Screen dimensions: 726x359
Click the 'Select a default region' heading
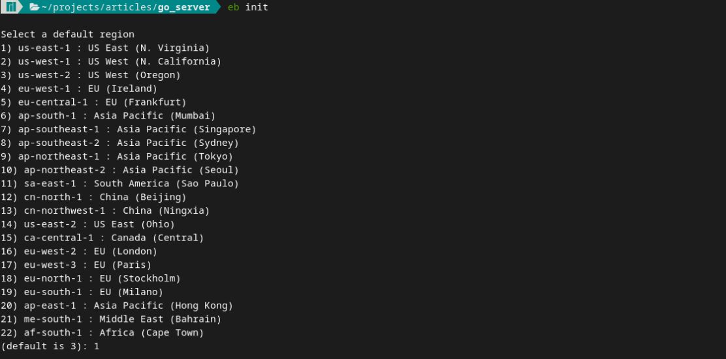click(x=67, y=34)
